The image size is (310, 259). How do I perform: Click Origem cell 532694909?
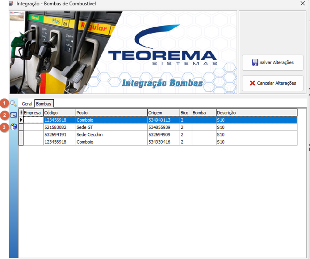(x=164, y=135)
